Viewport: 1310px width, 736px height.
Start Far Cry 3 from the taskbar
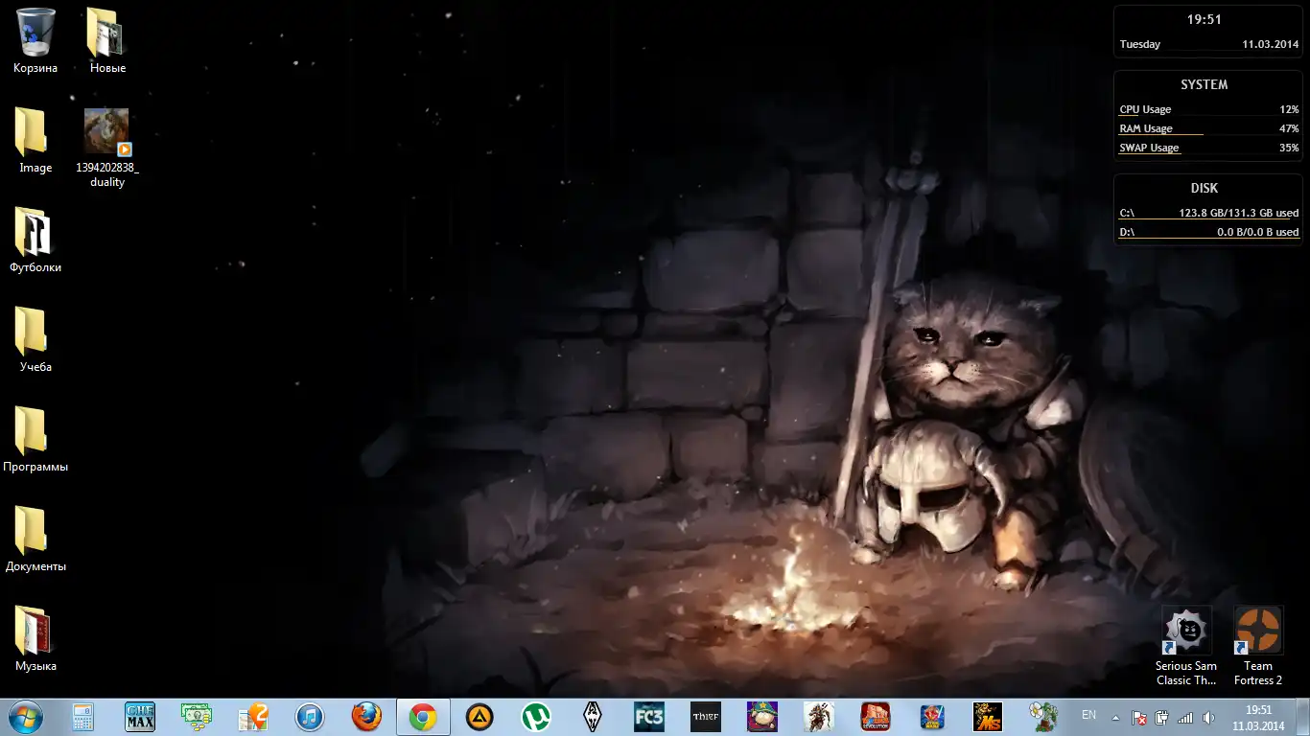649,717
